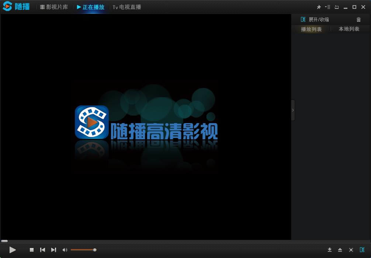
Task: Click the volume slider knob
Action: tap(95, 250)
